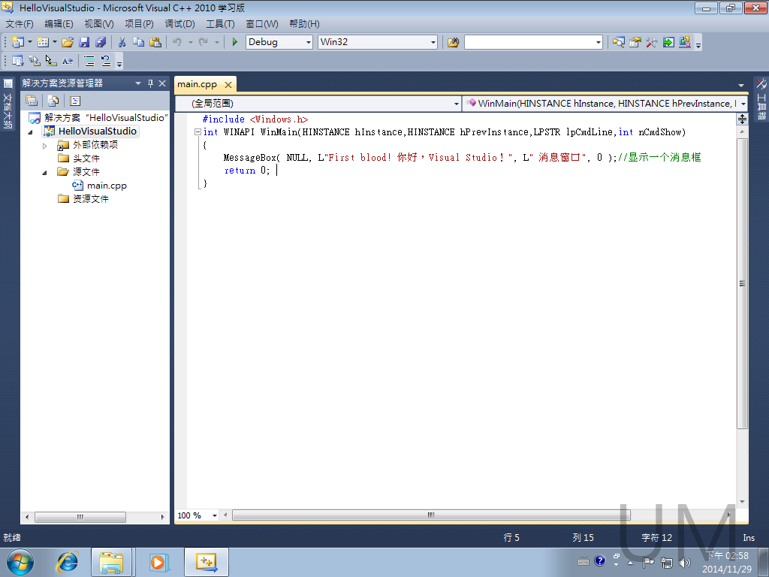Expand the 外部依赖项 tree node
The width and height of the screenshot is (769, 577).
(44, 145)
